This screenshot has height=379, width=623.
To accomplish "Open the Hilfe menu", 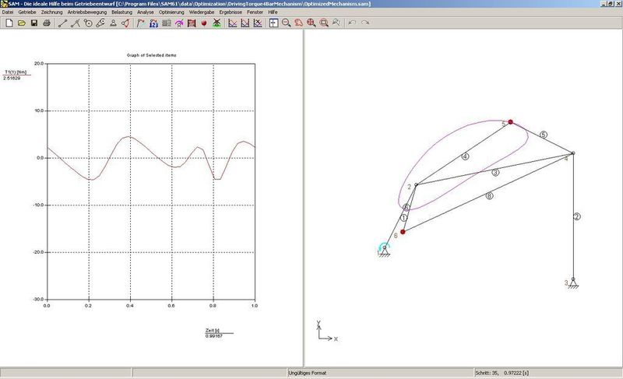I will tap(273, 12).
